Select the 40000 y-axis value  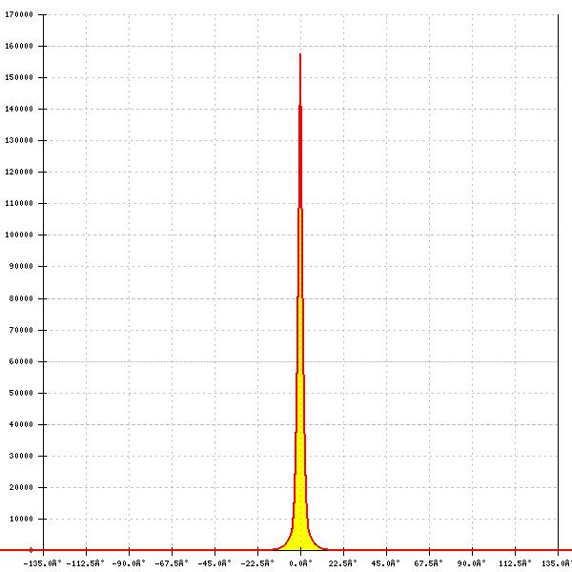click(21, 424)
